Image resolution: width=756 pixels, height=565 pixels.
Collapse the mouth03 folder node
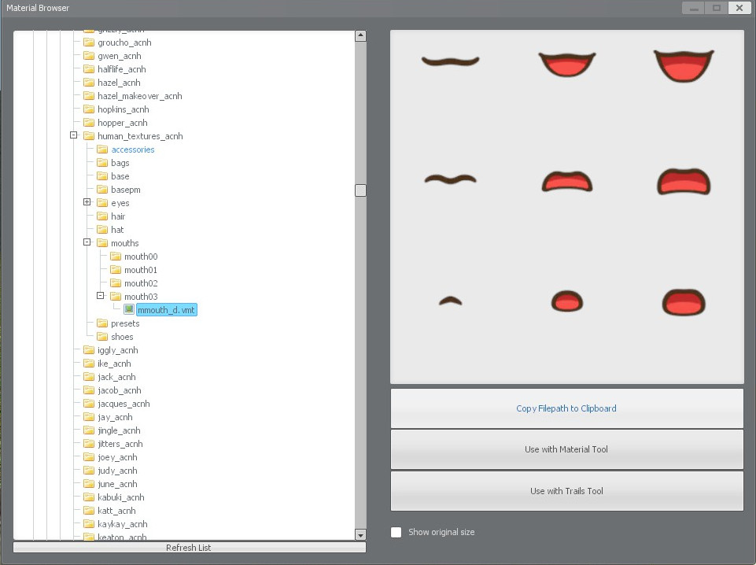(x=100, y=296)
